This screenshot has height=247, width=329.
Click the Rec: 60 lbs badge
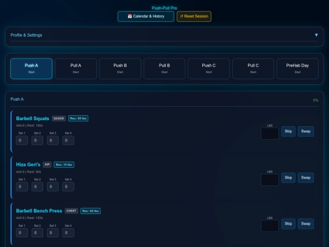[x=90, y=211]
